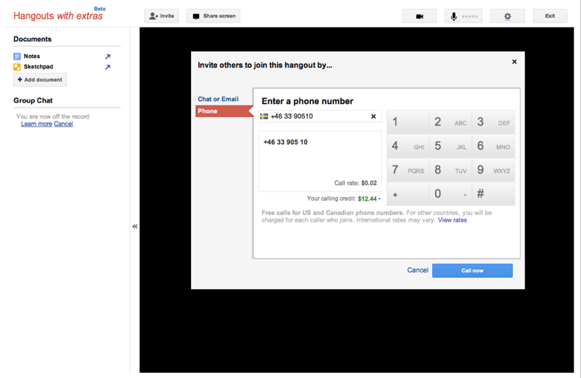Tap keypad 8 TUV
Viewport: 581px width, 378px height.
[450, 170]
